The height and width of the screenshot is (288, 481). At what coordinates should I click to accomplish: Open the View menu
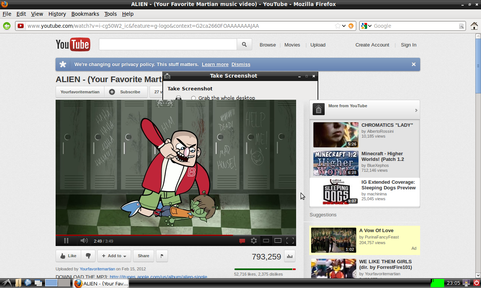37,14
